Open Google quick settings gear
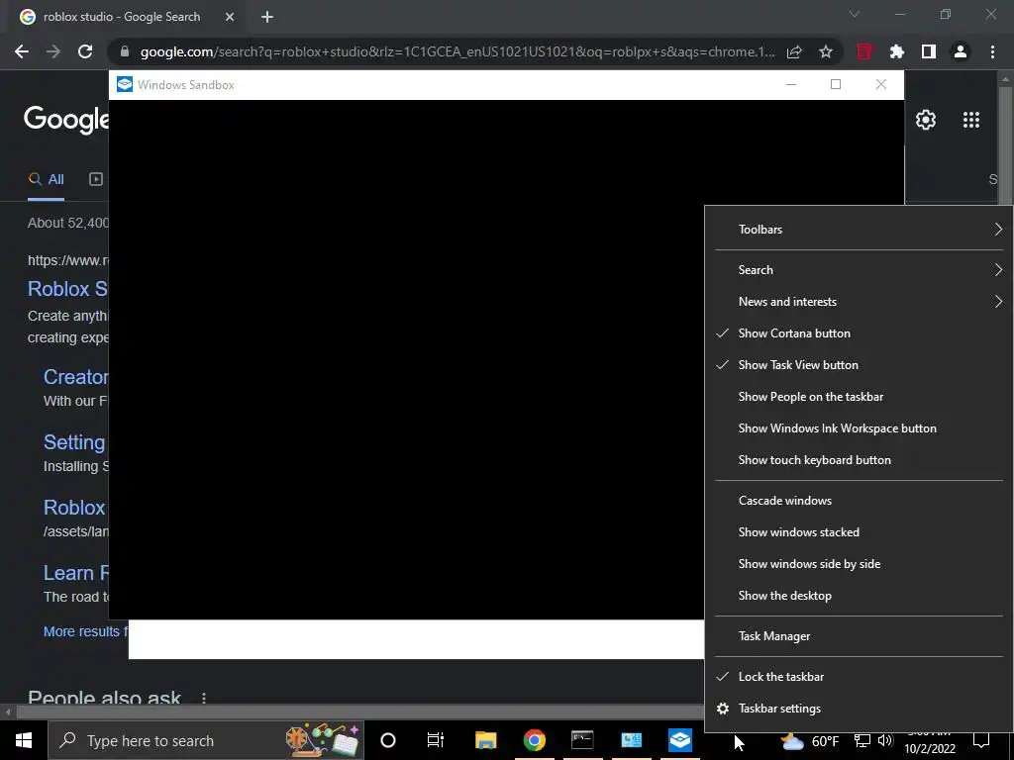This screenshot has width=1014, height=760. (926, 120)
